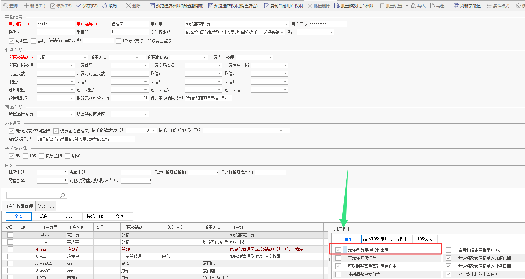Click 复制当前用户权限 copy icon
The image size is (525, 279).
click(x=267, y=6)
